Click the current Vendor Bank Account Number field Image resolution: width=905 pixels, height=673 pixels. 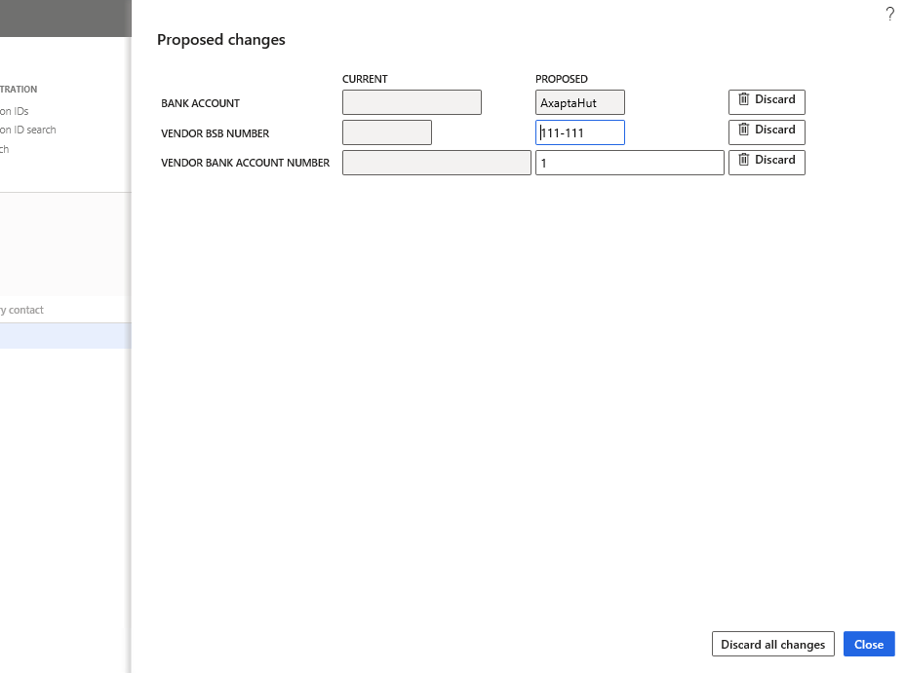(436, 163)
